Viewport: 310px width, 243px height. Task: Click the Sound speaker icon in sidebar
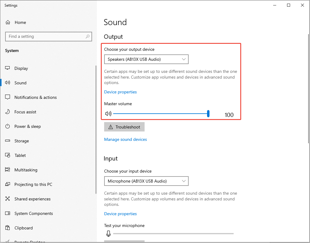click(x=7, y=83)
